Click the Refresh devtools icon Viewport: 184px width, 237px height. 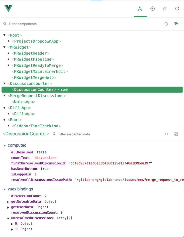177,9
